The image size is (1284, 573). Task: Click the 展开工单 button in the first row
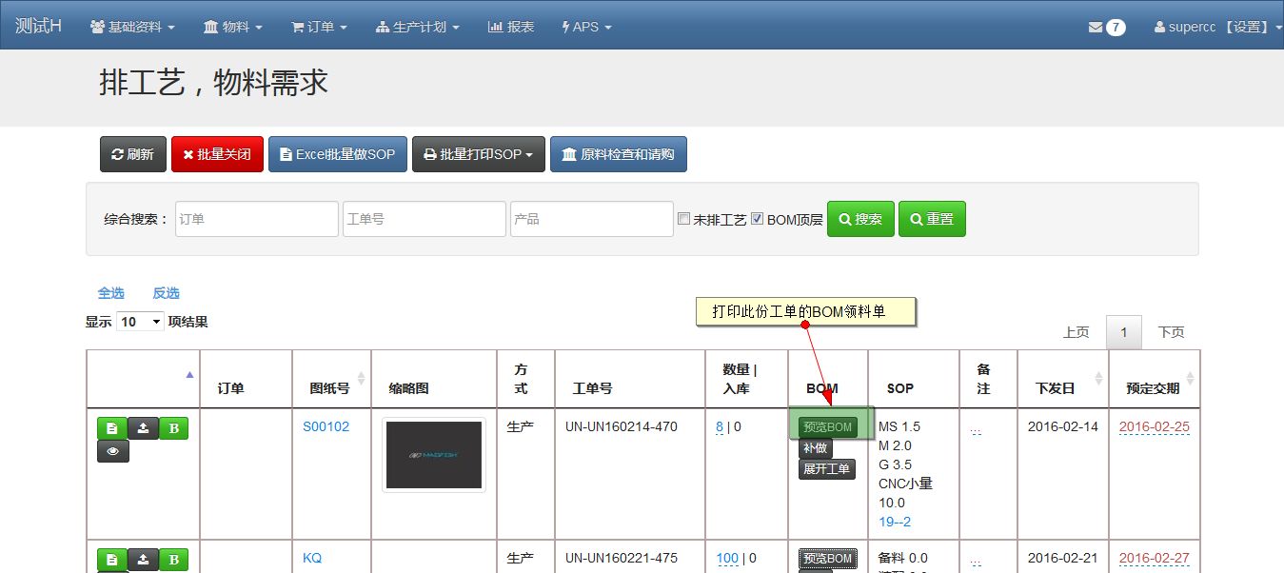point(826,469)
